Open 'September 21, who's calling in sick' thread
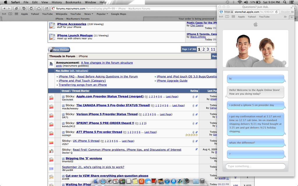This screenshot has width=298, height=186. pos(93,167)
